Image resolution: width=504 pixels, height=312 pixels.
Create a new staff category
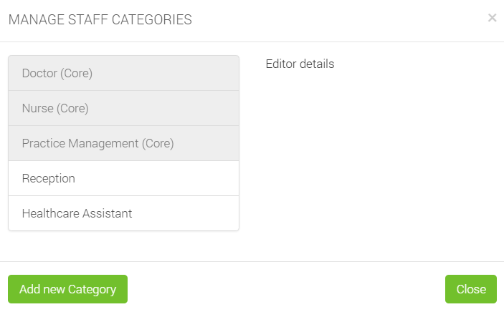pos(67,289)
